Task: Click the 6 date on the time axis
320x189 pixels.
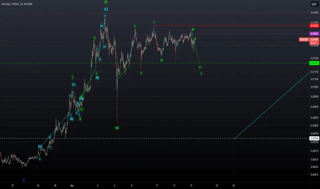Action: [115, 186]
